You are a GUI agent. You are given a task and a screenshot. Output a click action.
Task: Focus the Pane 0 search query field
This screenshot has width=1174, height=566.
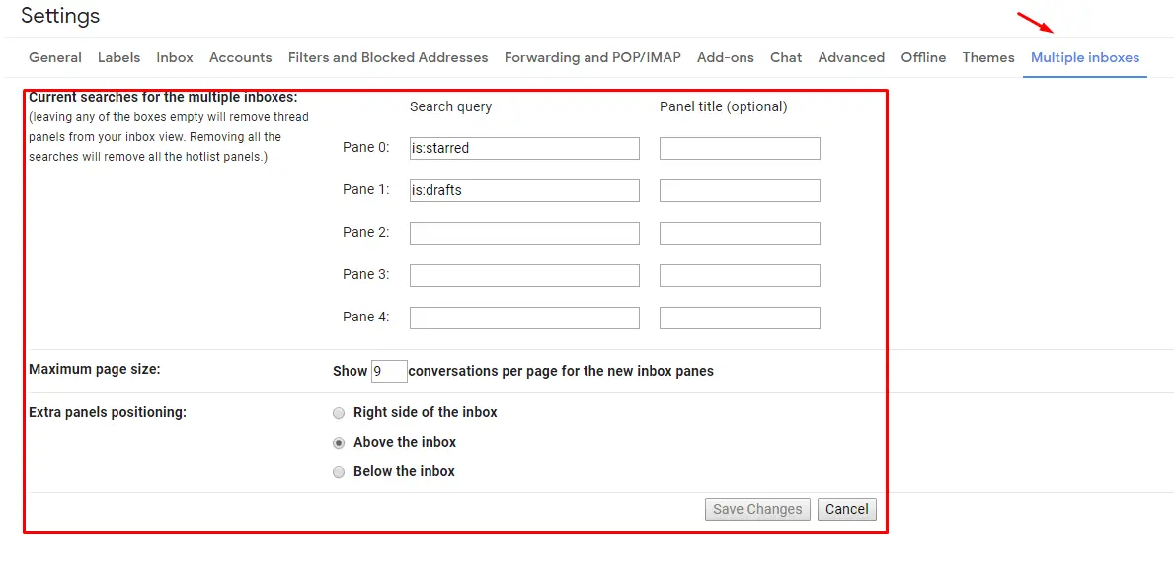pos(525,148)
